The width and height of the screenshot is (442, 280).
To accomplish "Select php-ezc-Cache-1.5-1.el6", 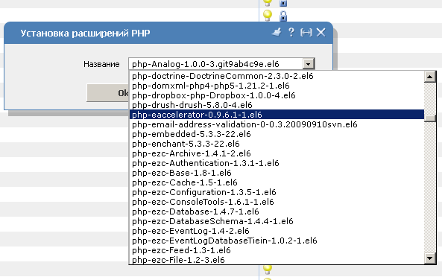I will [x=277, y=182].
